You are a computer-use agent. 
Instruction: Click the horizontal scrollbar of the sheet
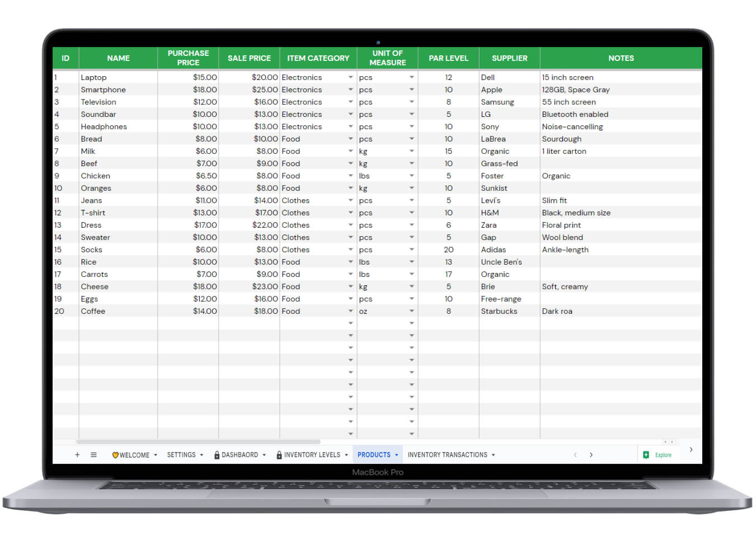tap(198, 442)
